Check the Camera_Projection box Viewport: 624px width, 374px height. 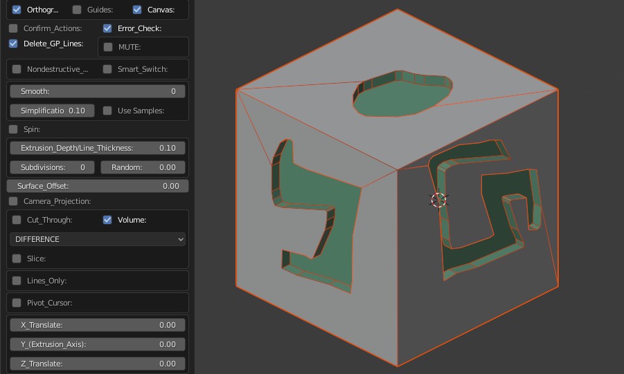coord(14,201)
